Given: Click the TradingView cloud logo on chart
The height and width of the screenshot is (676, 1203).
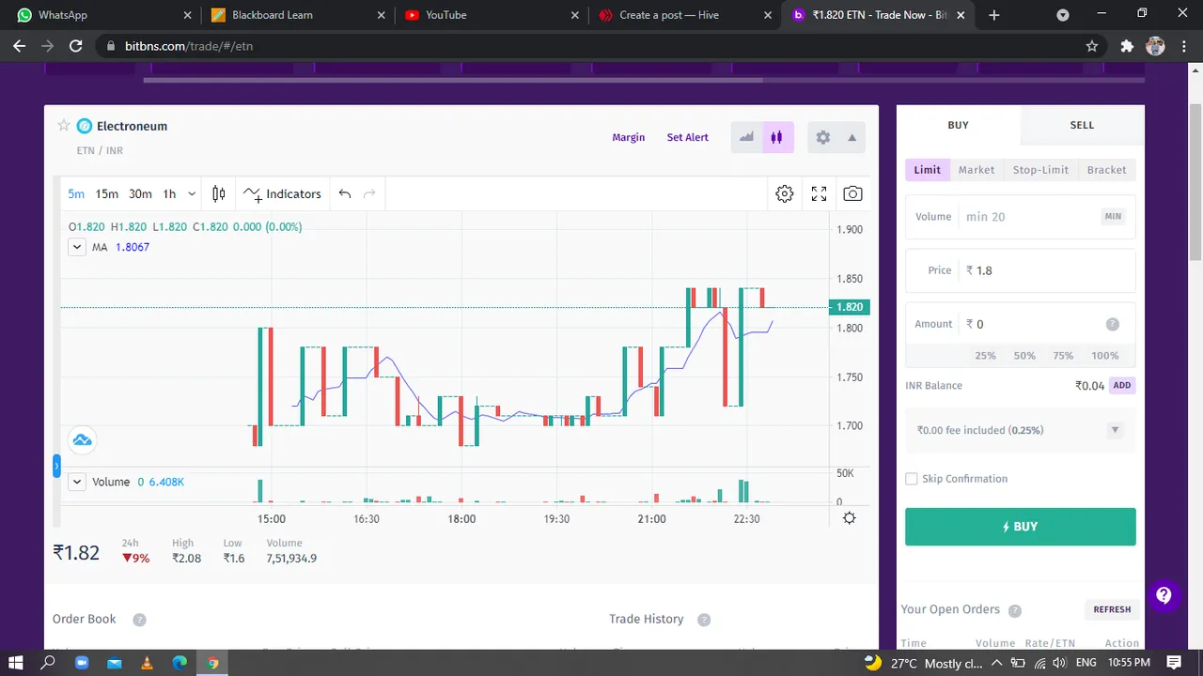Looking at the screenshot, I should coord(82,439).
